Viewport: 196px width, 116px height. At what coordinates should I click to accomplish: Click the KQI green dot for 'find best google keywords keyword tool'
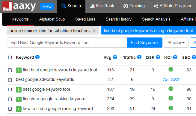click(x=171, y=69)
